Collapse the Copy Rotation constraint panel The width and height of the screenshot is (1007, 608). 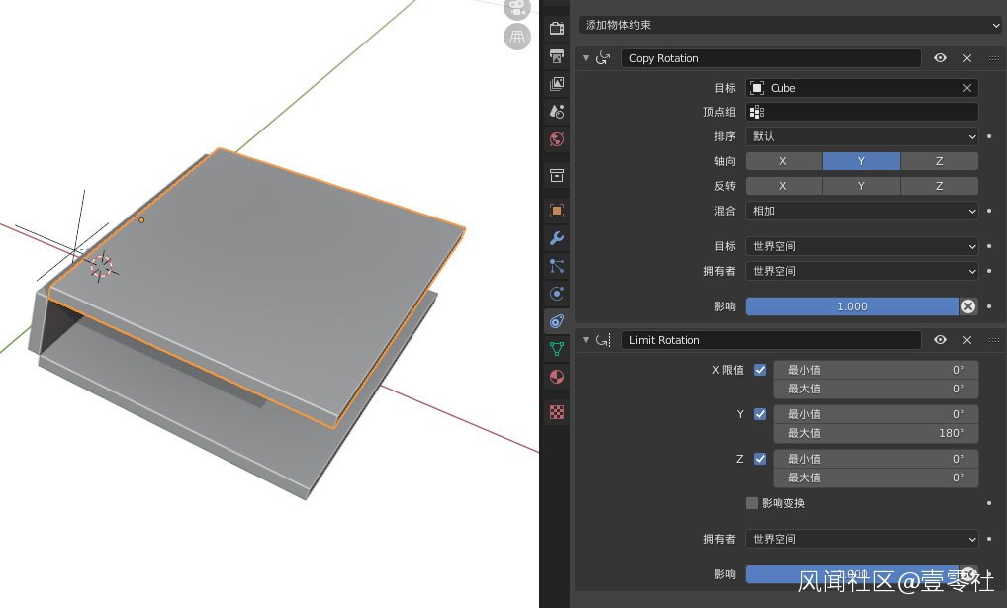[586, 58]
